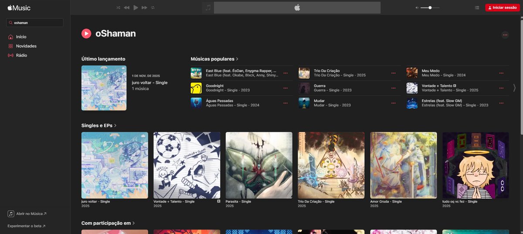
Task: Open more options for Goodnight song
Action: [x=285, y=88]
